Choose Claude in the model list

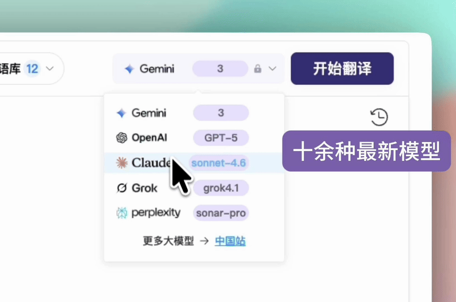click(194, 163)
